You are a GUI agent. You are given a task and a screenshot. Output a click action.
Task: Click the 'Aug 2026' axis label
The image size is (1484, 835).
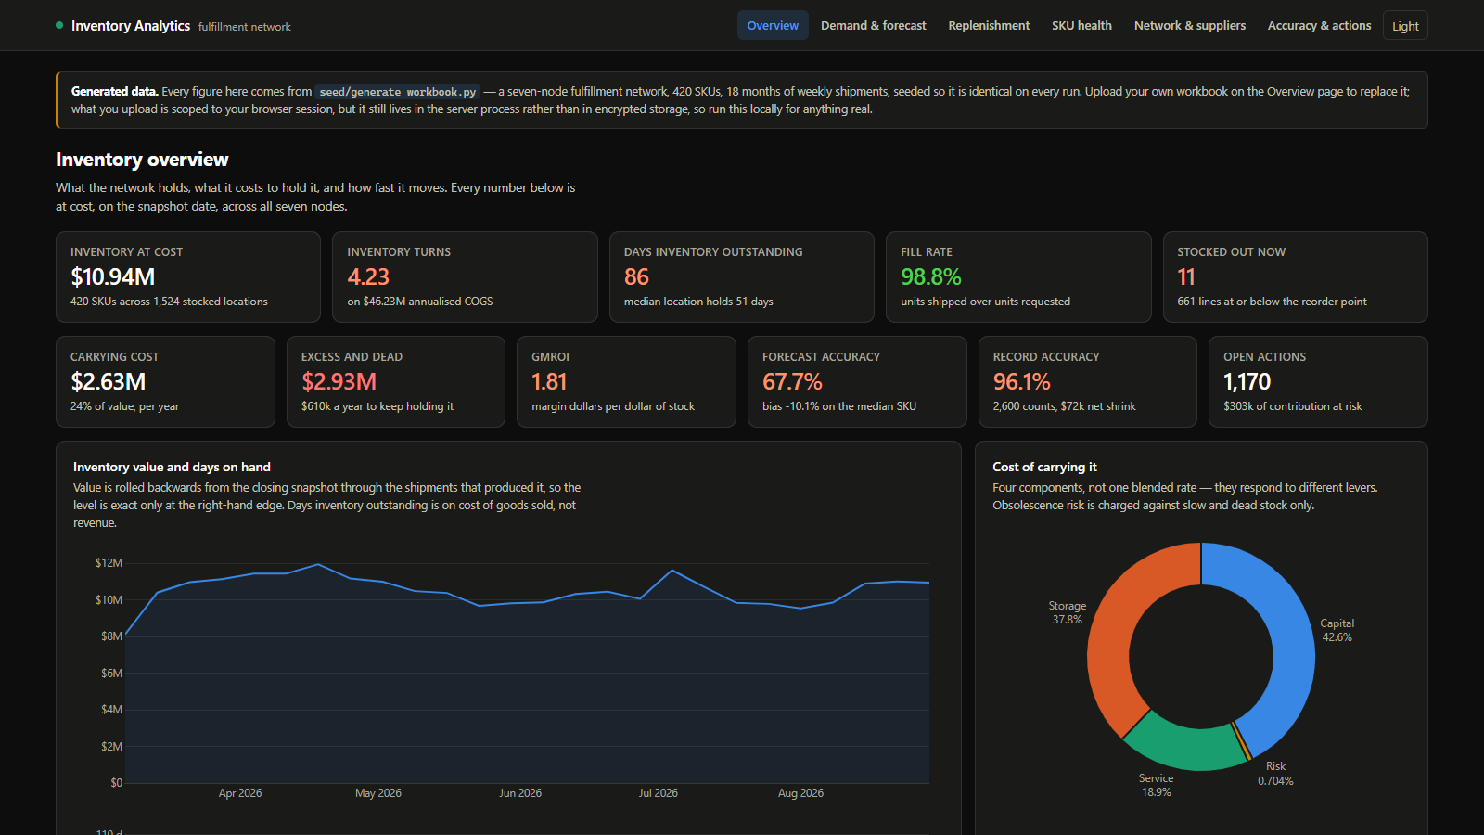pos(800,793)
